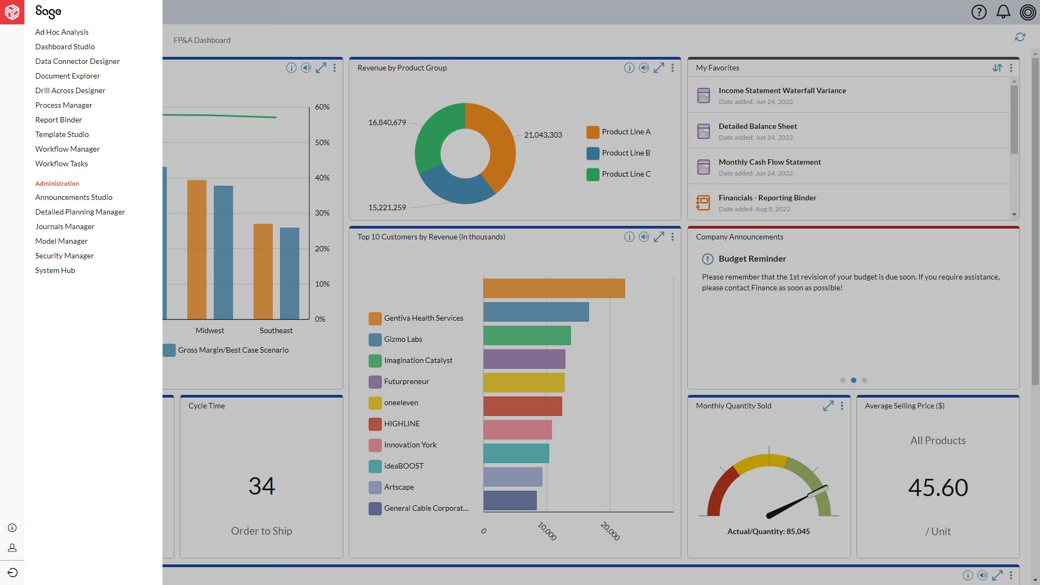This screenshot has width=1040, height=585.
Task: Toggle Gizmo Labs legend series
Action: [x=402, y=339]
